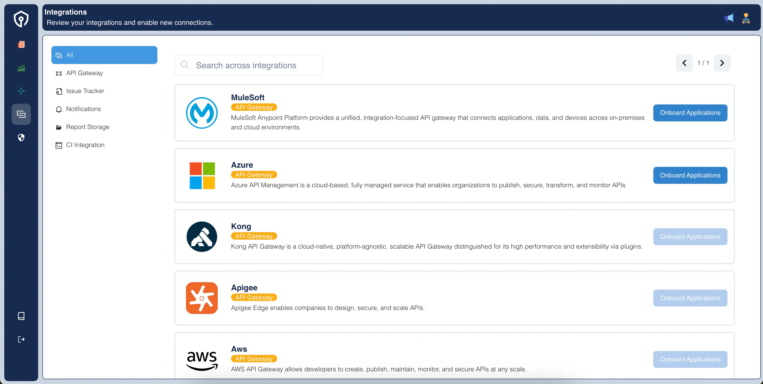Click the Apigee logo
The image size is (763, 384).
(202, 298)
